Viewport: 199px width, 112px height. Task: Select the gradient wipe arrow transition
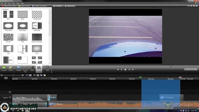[8, 60]
